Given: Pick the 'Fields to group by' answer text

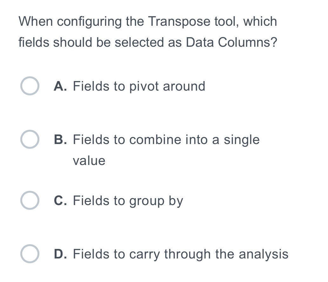Looking at the screenshot, I should click(x=128, y=201).
